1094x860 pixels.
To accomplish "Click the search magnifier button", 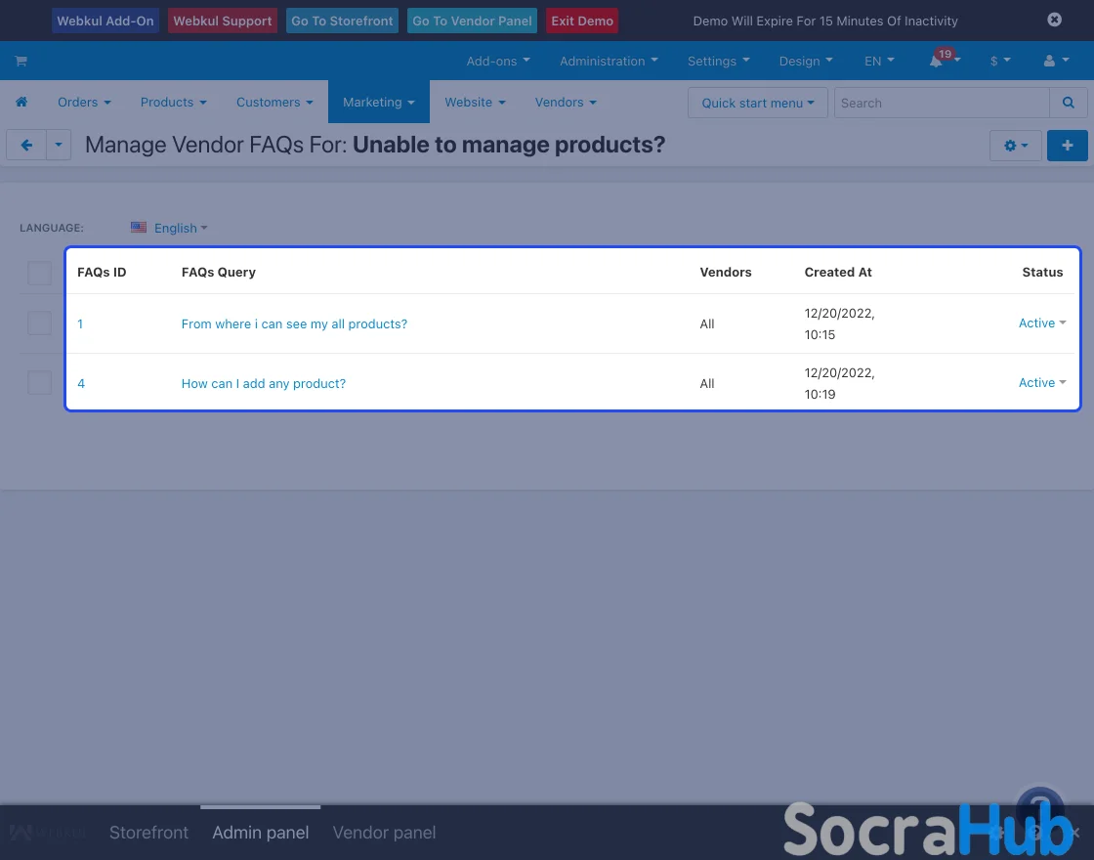I will pos(1068,103).
